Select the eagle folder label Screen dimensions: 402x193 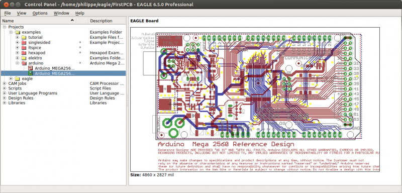coord(27,79)
